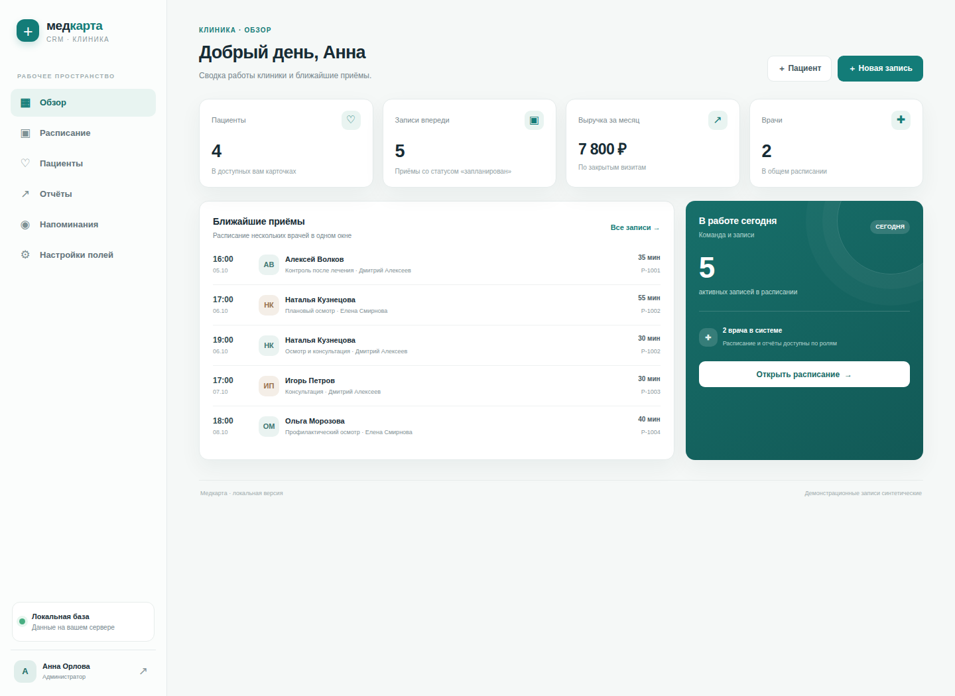Open Напоминания in the sidebar
Screen dimensions: 955x696
click(83, 225)
